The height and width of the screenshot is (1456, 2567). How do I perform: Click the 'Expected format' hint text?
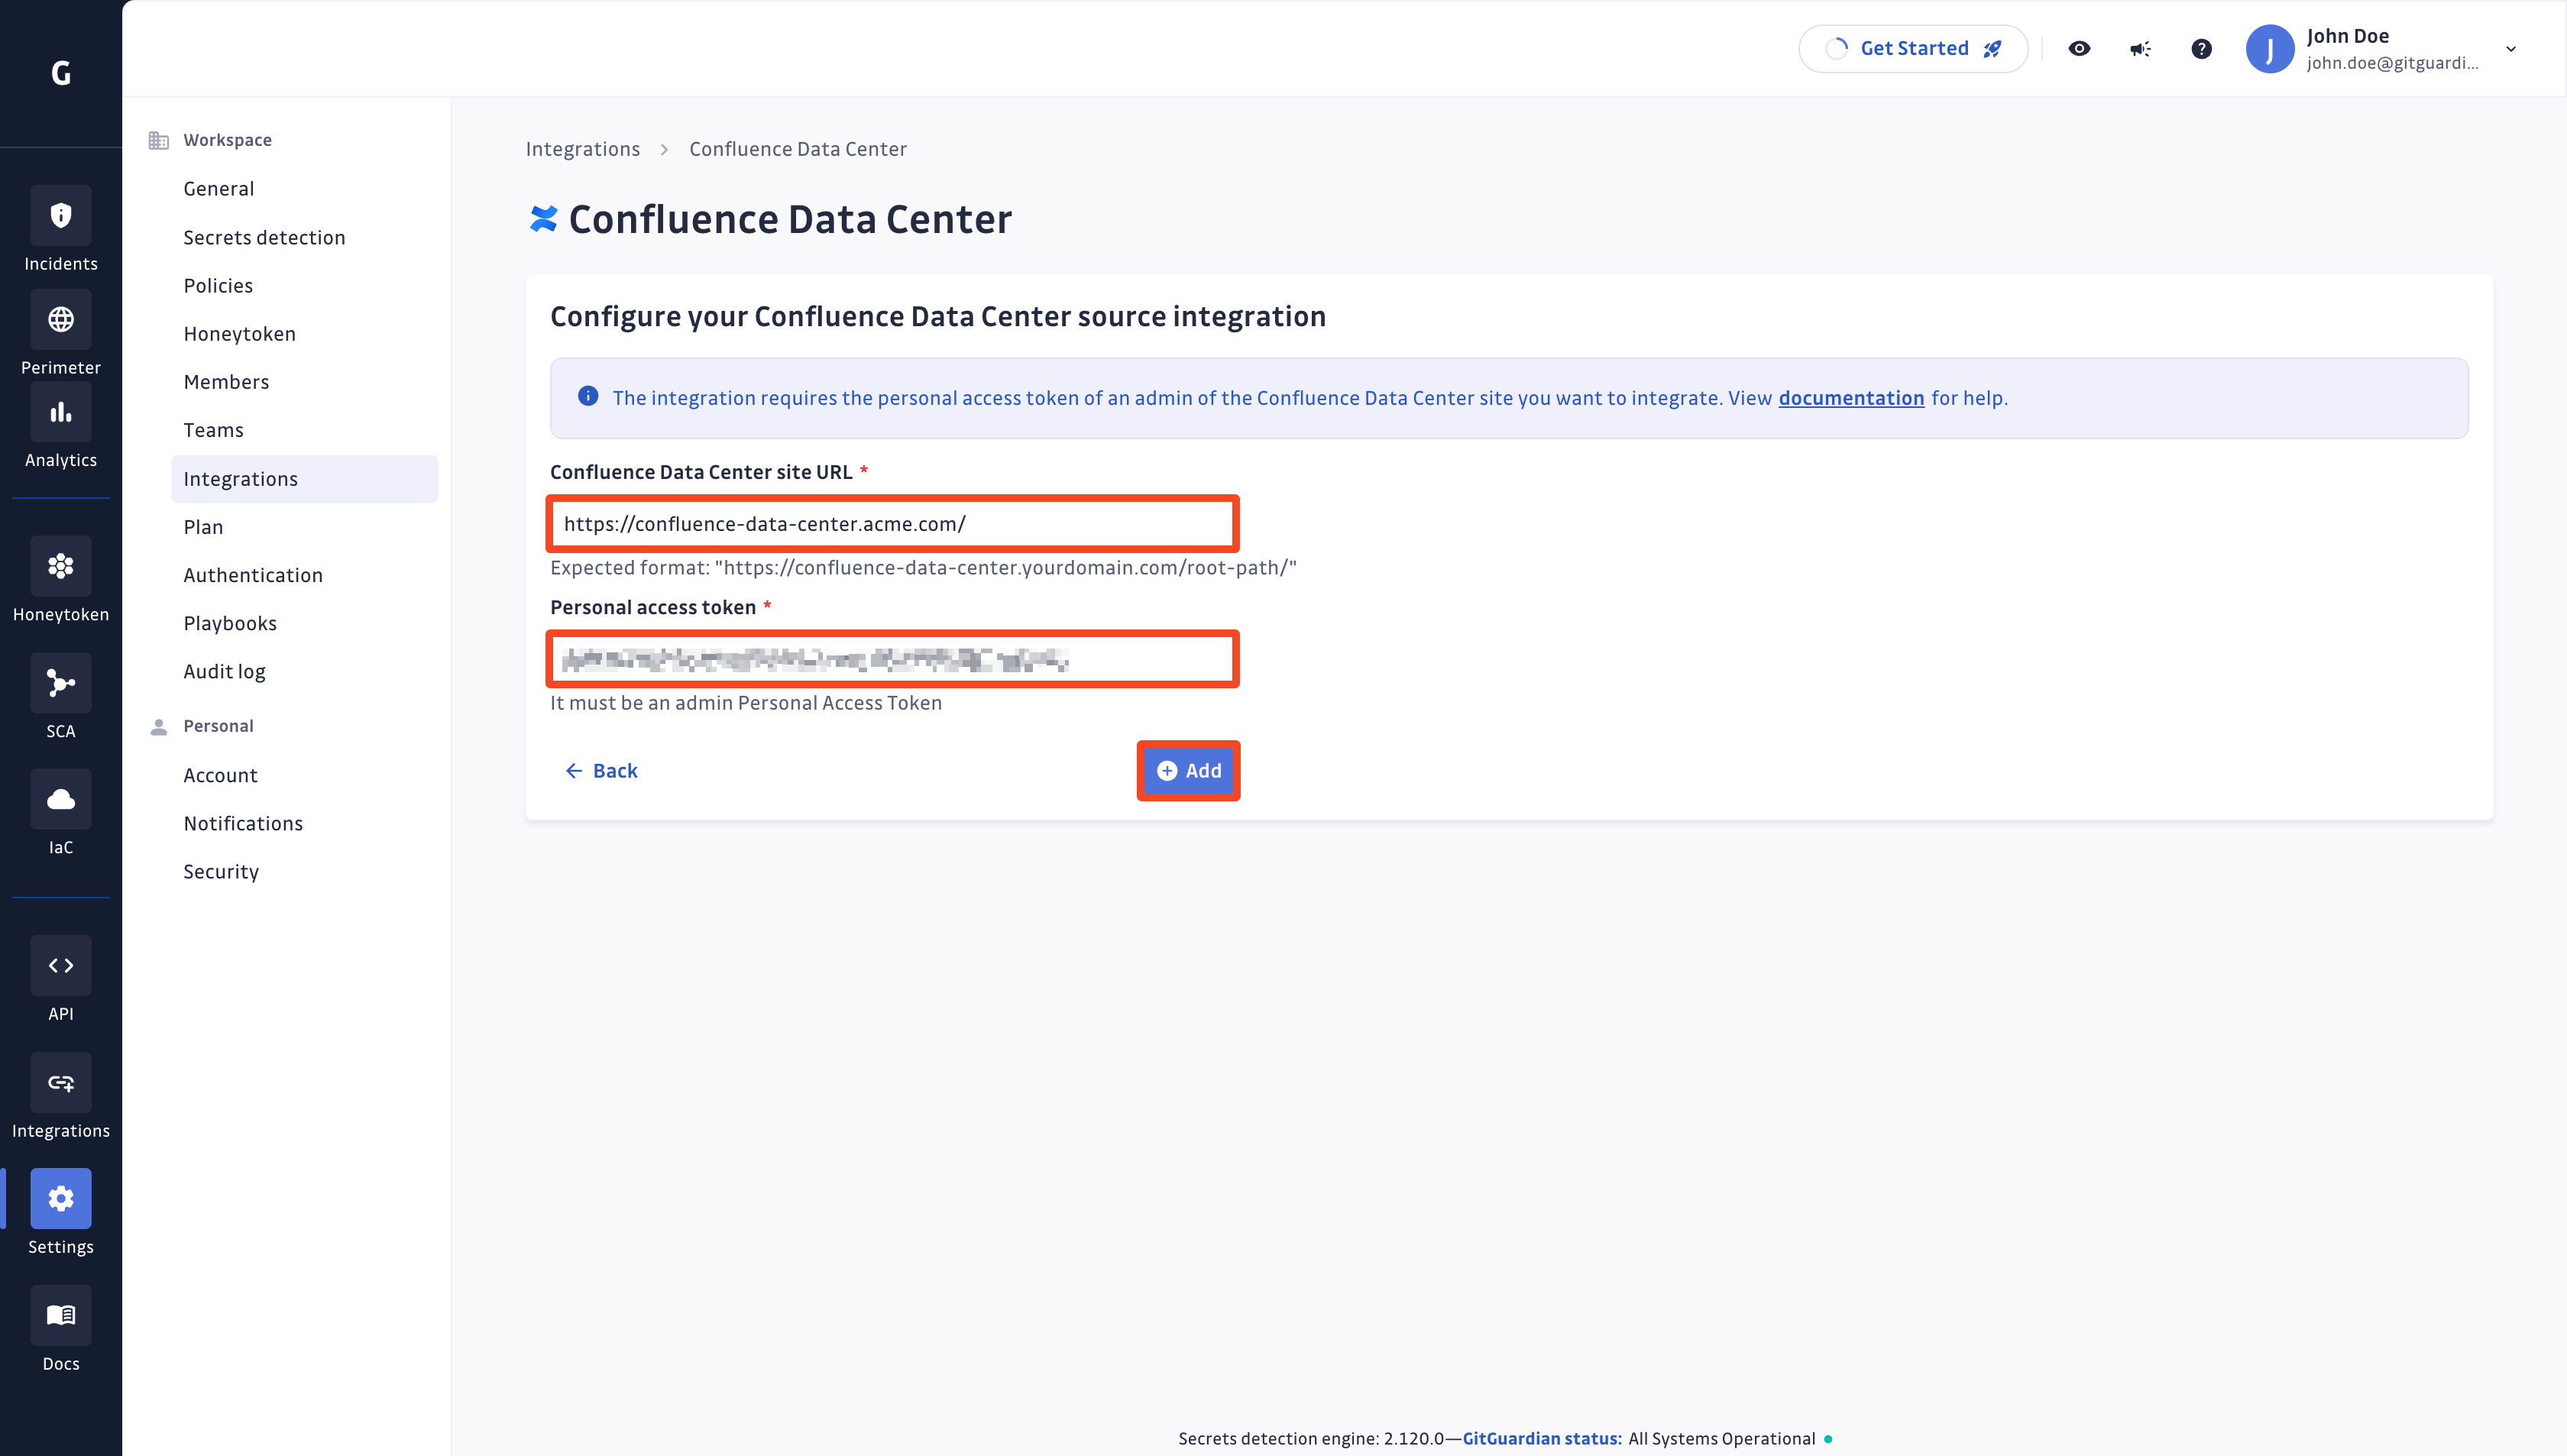click(923, 568)
